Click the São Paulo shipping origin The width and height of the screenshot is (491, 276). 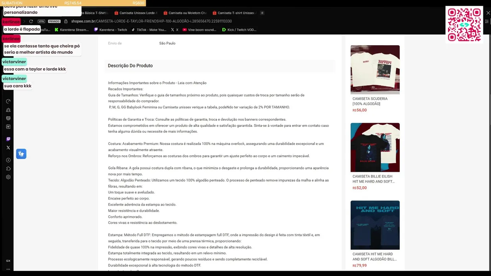click(167, 43)
